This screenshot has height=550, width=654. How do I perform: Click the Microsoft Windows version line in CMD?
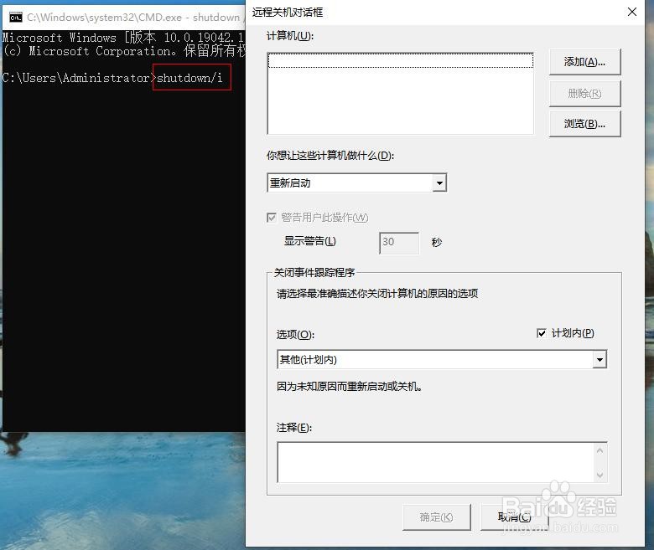pyautogui.click(x=123, y=38)
